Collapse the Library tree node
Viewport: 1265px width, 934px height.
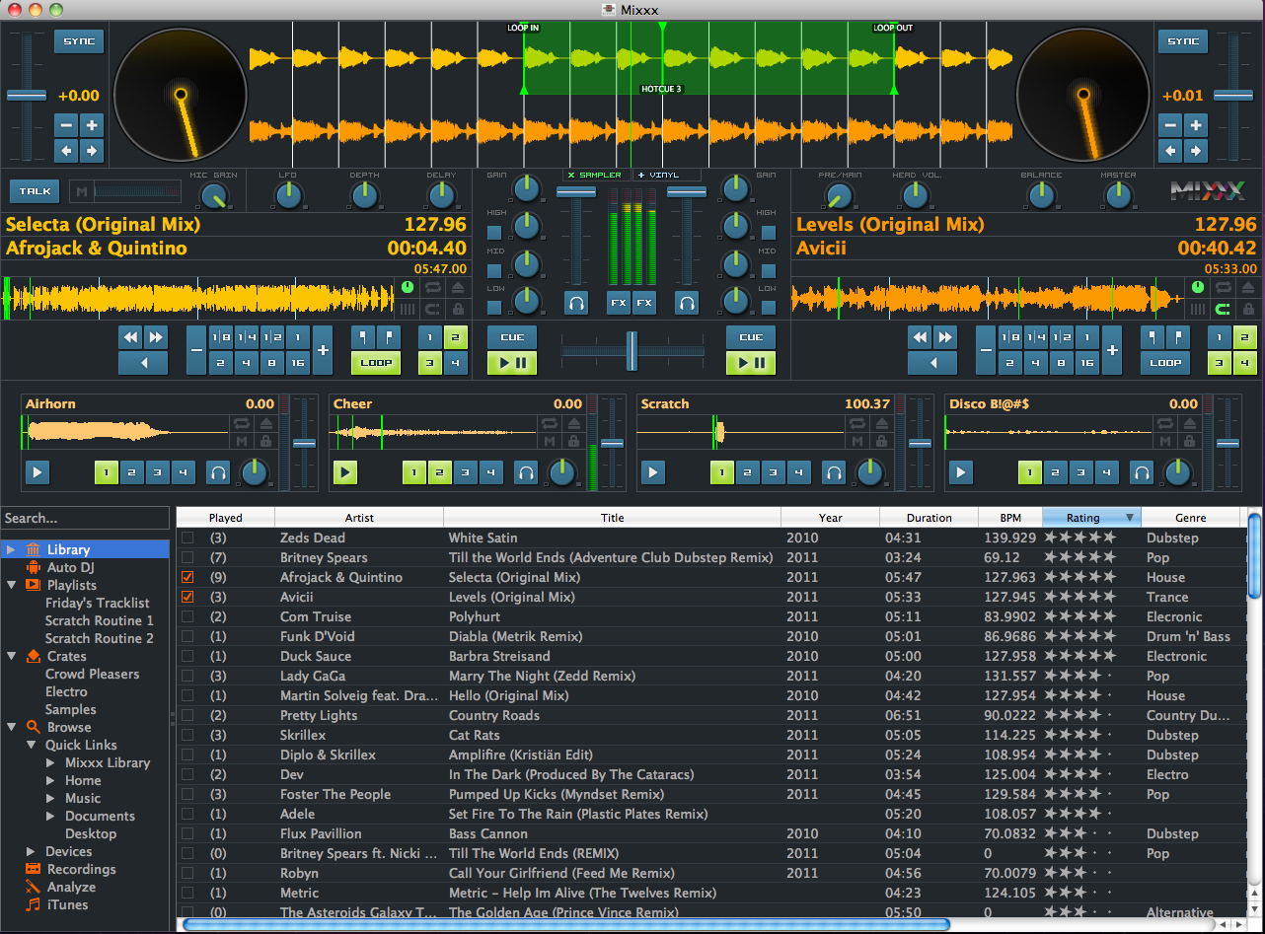10,549
